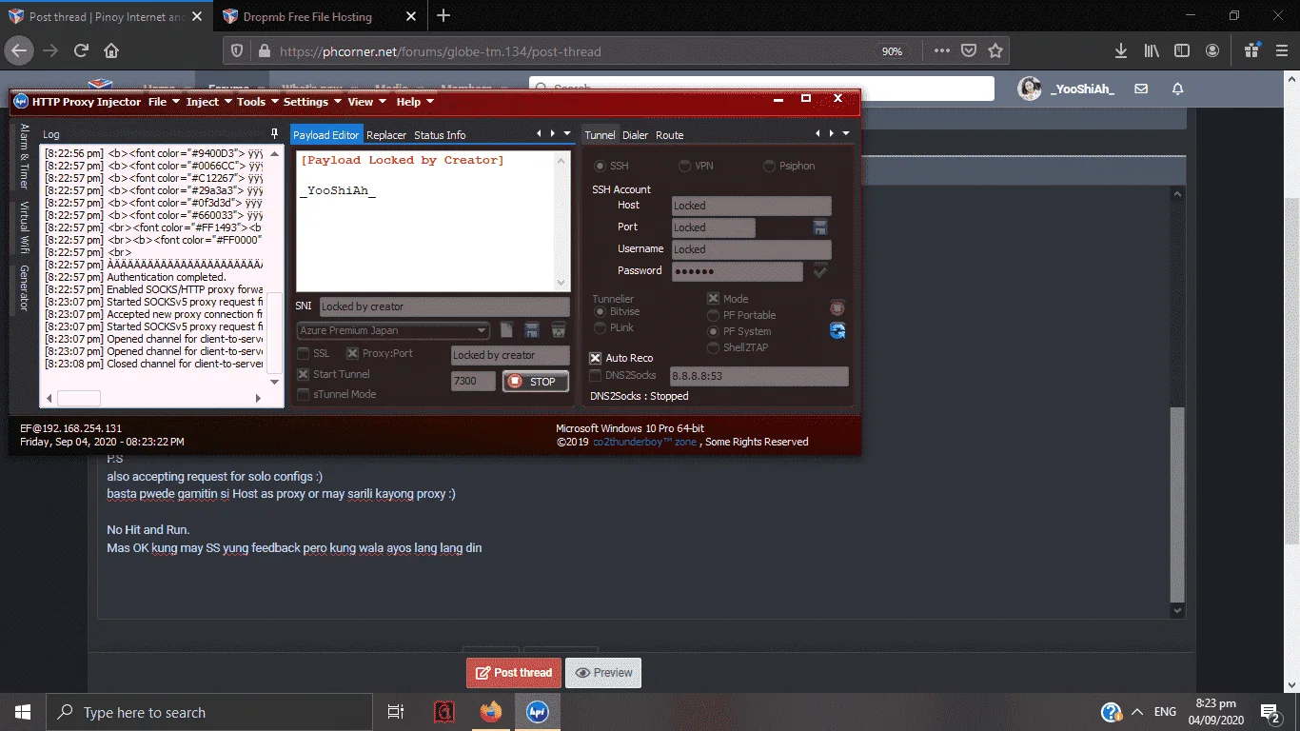Open the Azure Premium Japan dropdown
This screenshot has width=1300, height=731.
[393, 330]
